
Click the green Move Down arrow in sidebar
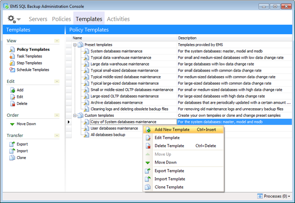pos(12,124)
